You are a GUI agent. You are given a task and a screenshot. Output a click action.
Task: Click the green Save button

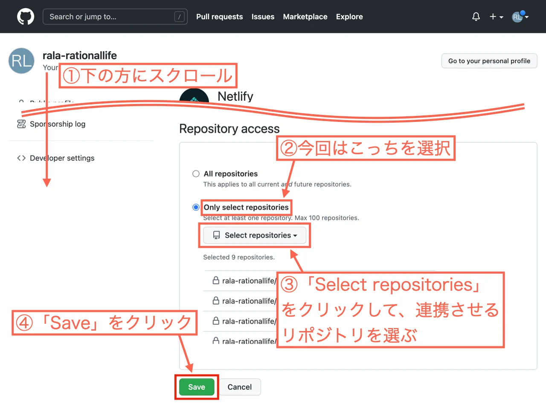[x=196, y=387]
